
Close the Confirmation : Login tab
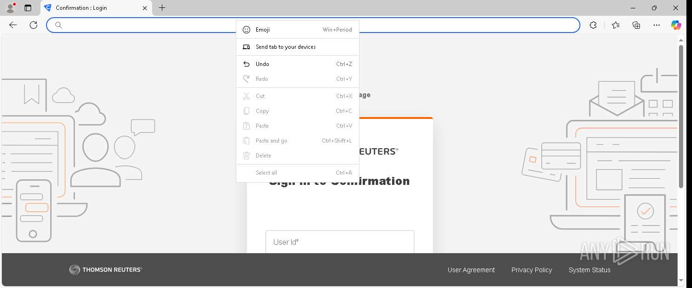[x=145, y=8]
